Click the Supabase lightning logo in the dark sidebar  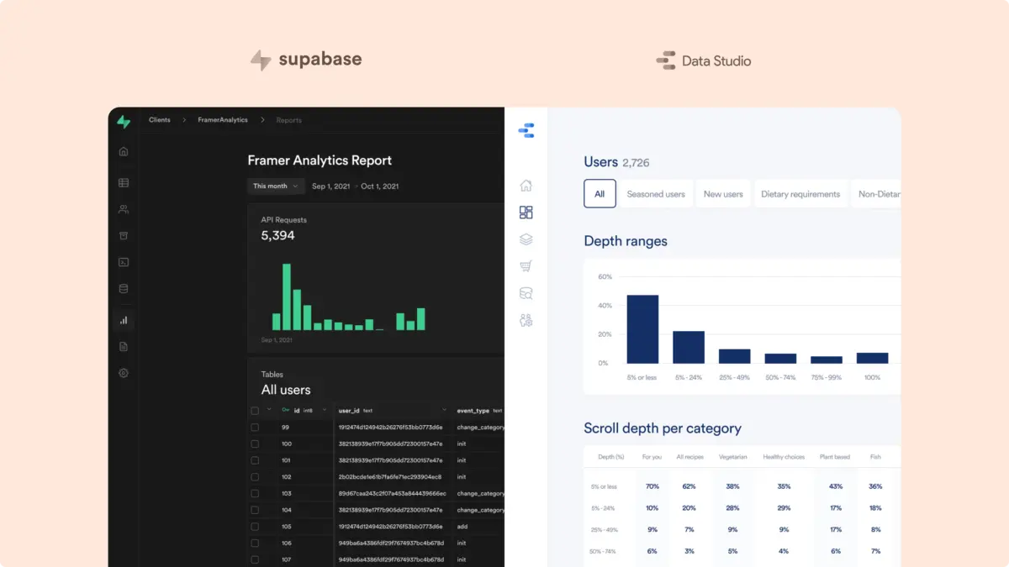[x=124, y=121]
